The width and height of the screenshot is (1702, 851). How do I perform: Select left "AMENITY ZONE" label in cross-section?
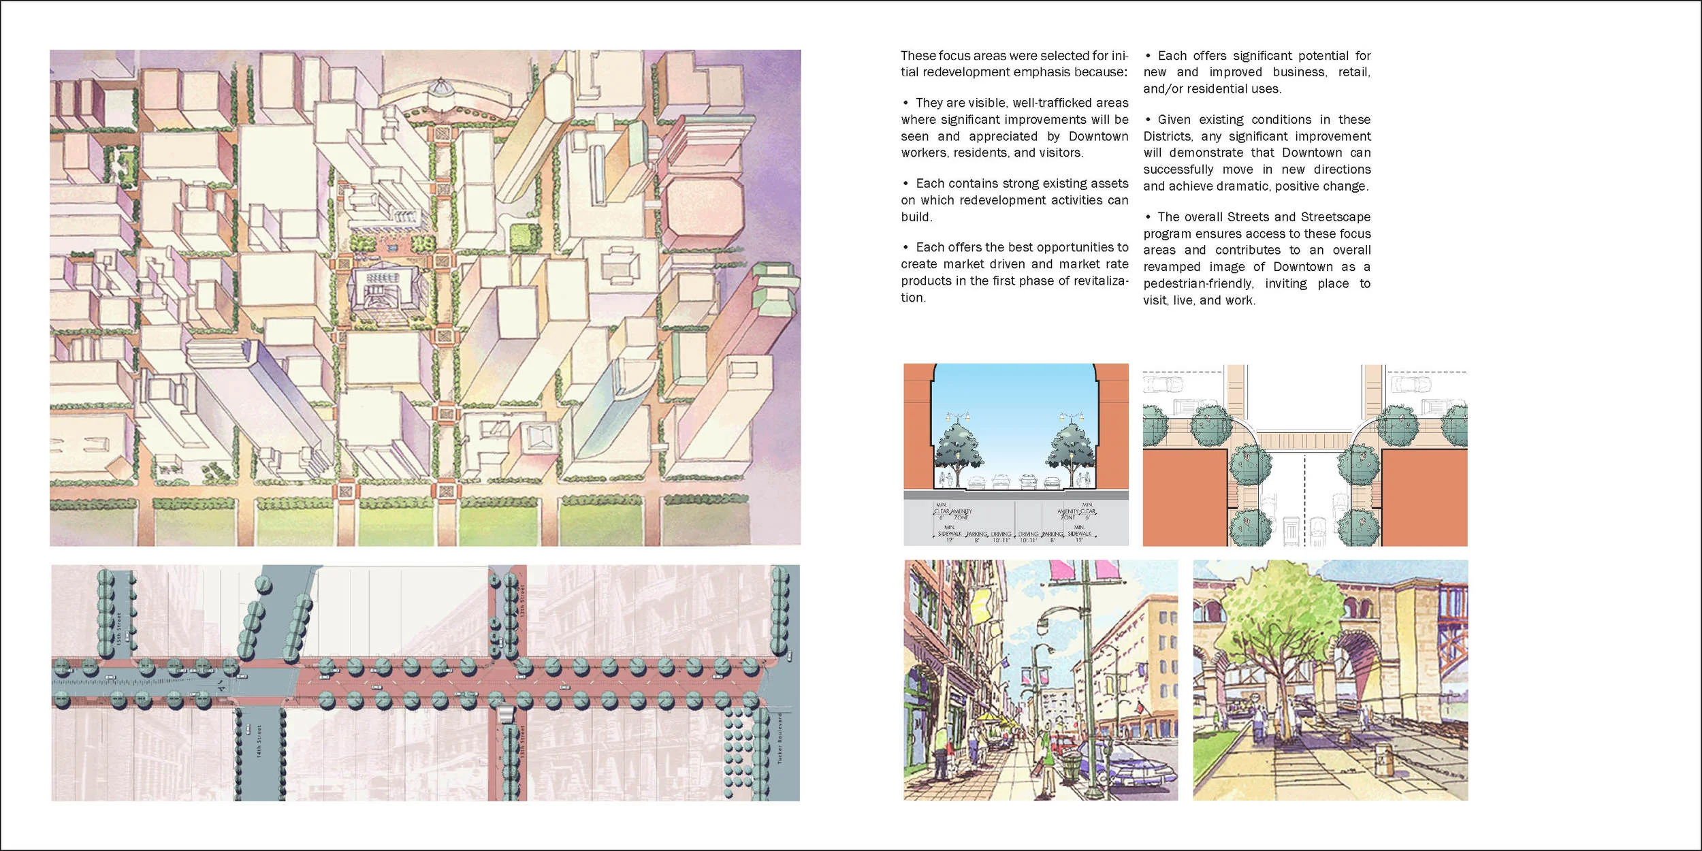tap(961, 515)
